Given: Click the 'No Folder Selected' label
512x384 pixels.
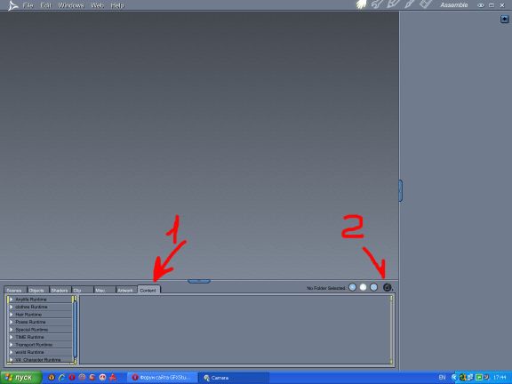Looking at the screenshot, I should (x=326, y=288).
